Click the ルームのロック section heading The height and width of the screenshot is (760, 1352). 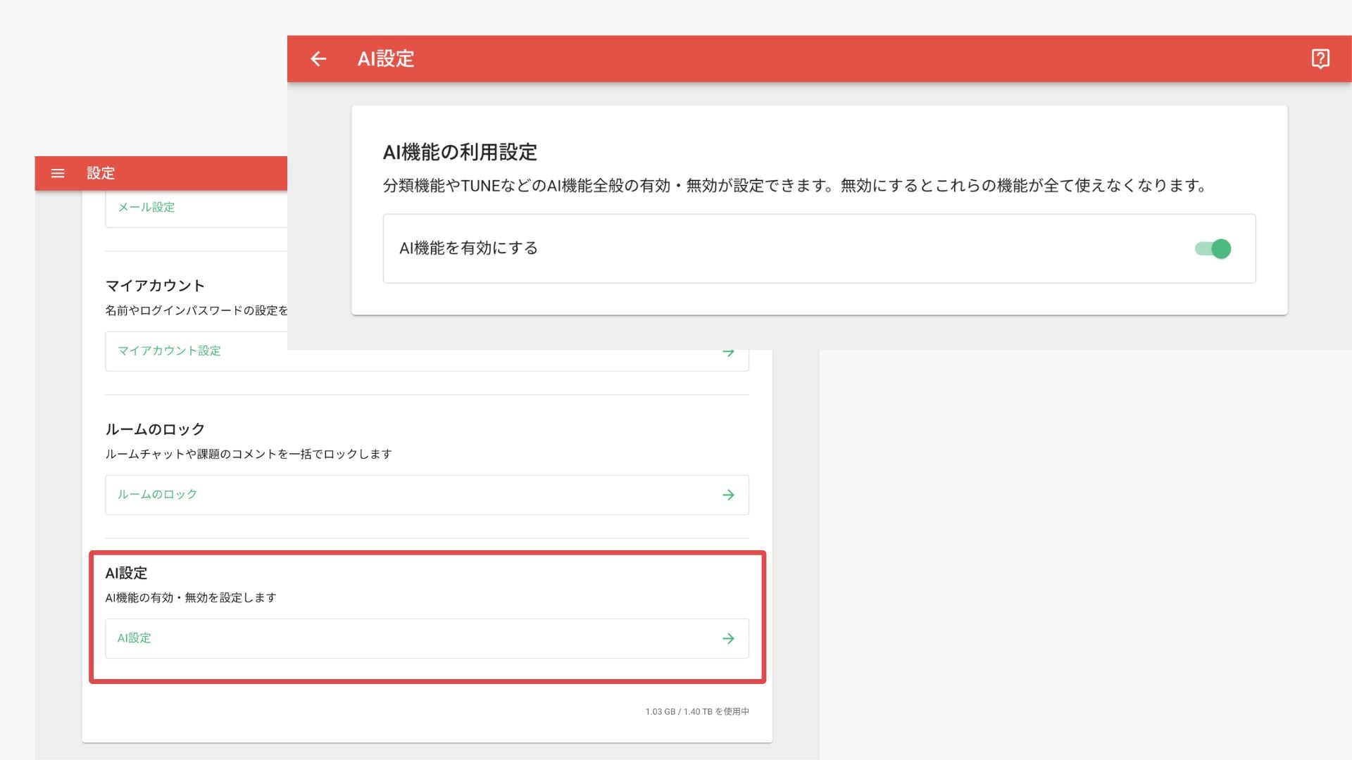pos(155,429)
